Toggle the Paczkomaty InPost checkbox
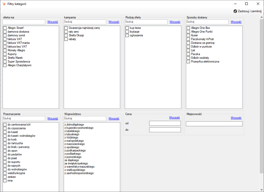 pyautogui.click(x=188, y=39)
